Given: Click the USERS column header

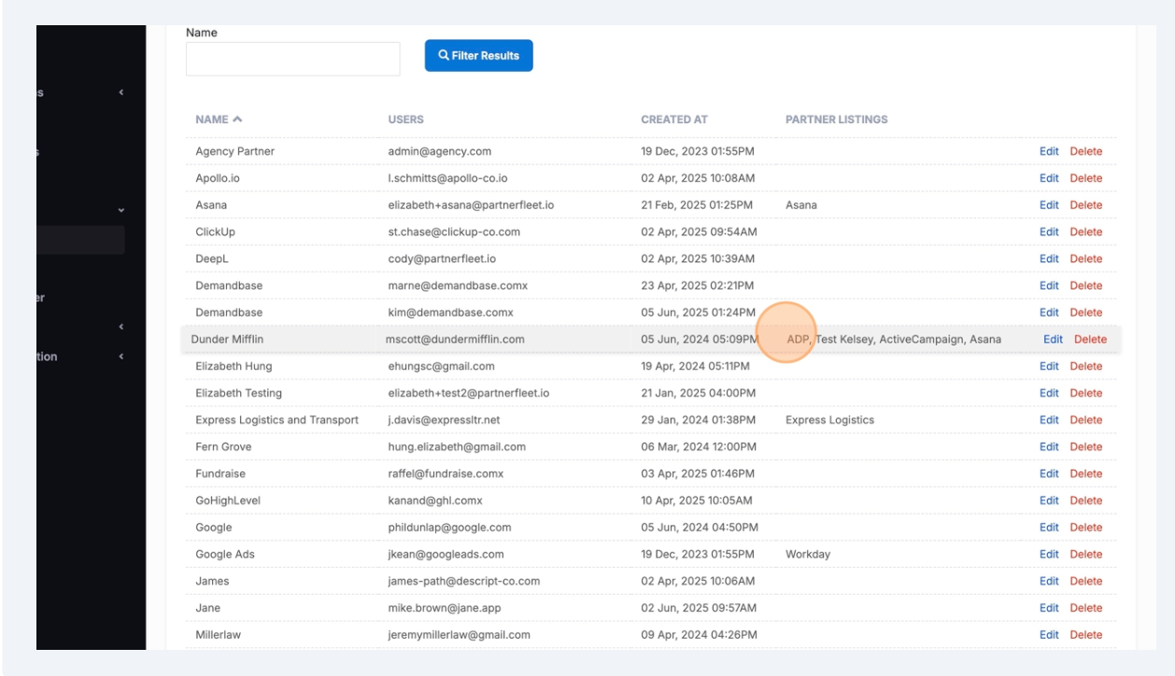Looking at the screenshot, I should point(405,120).
